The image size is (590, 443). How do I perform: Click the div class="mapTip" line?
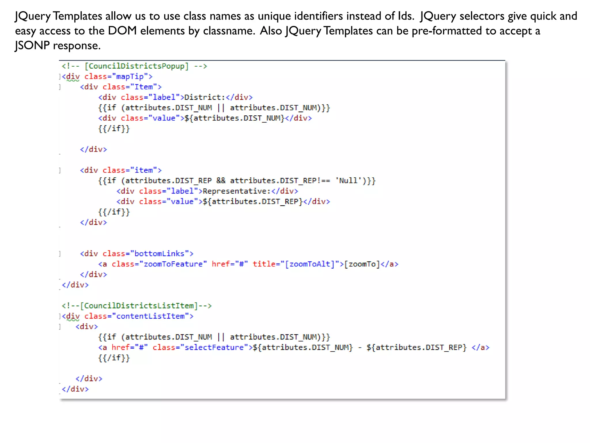pyautogui.click(x=107, y=76)
